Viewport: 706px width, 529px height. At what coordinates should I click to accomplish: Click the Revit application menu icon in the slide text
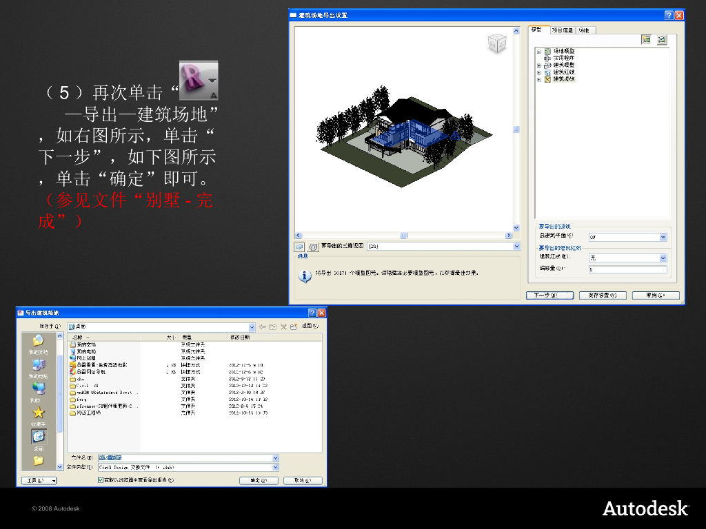[x=199, y=81]
